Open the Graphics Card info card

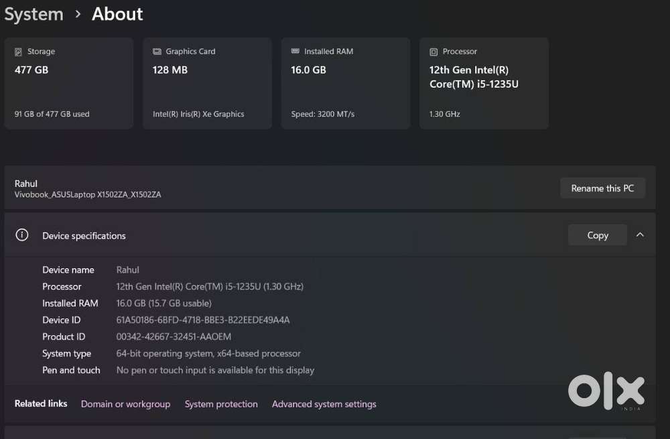[x=207, y=84]
